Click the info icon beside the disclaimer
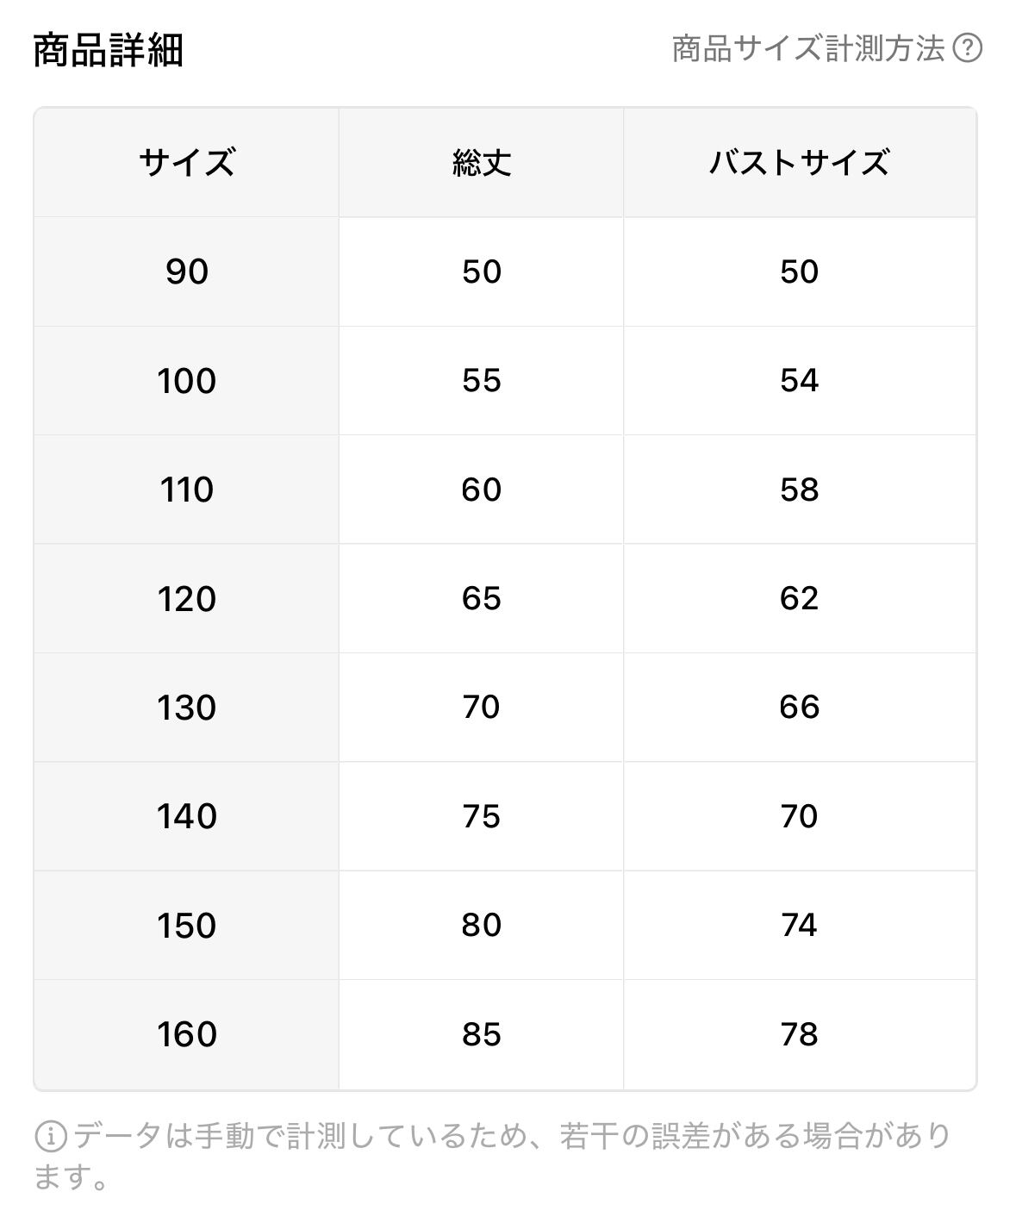This screenshot has height=1223, width=1016. 51,1136
